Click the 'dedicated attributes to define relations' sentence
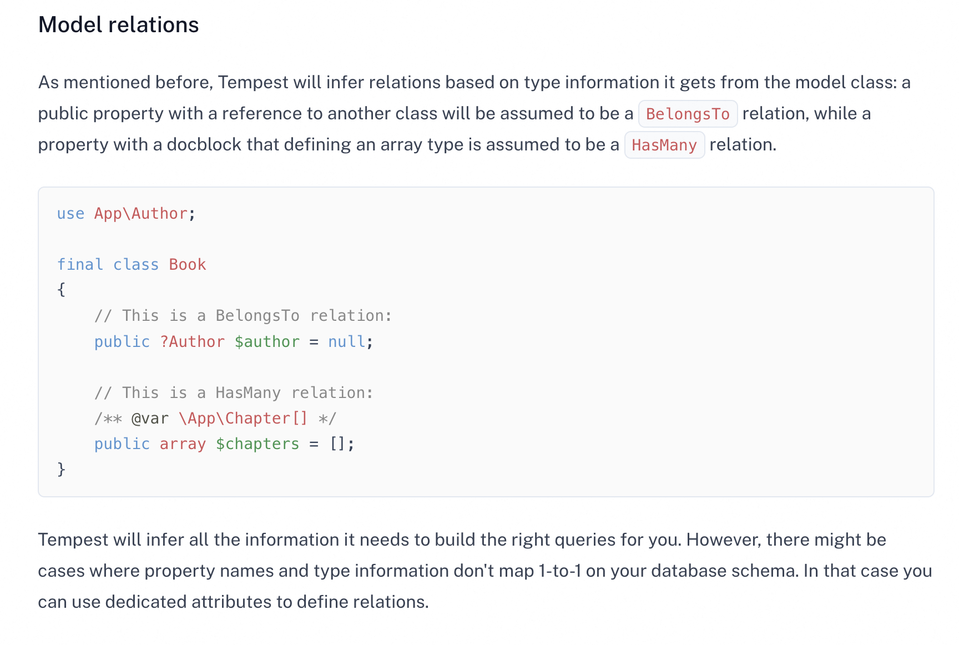 pyautogui.click(x=267, y=602)
